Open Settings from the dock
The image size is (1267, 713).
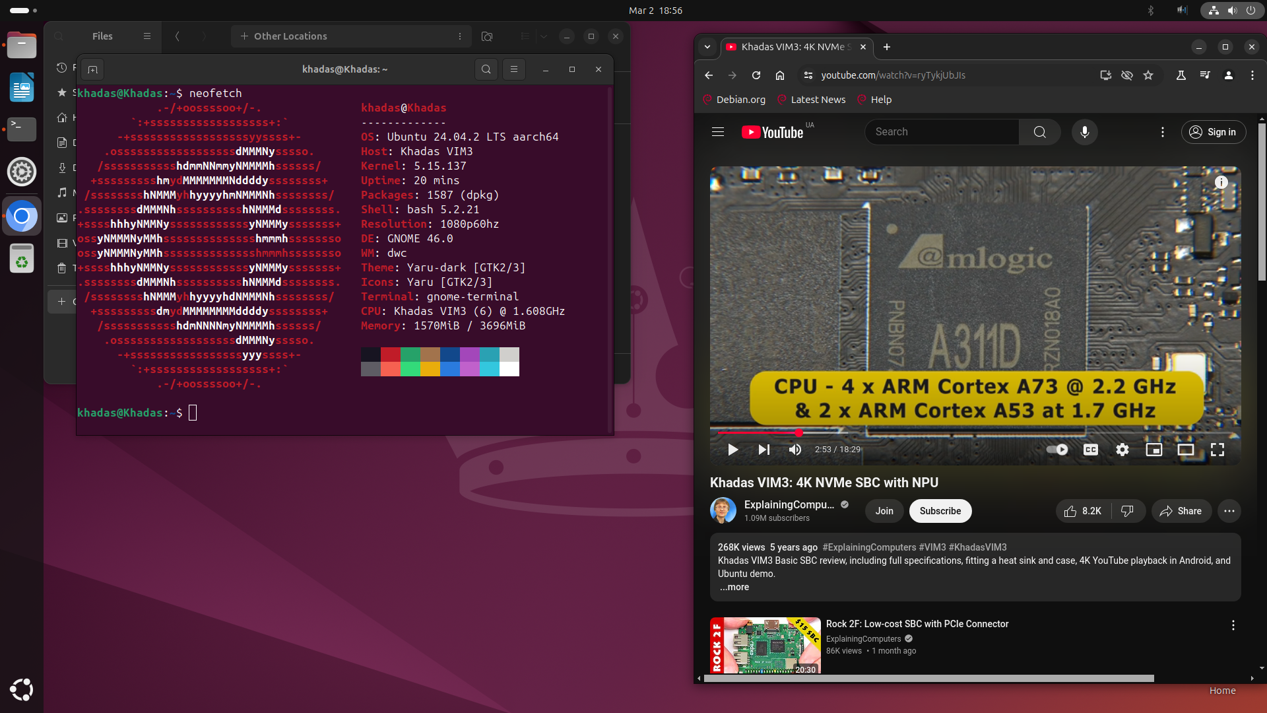[x=22, y=172]
